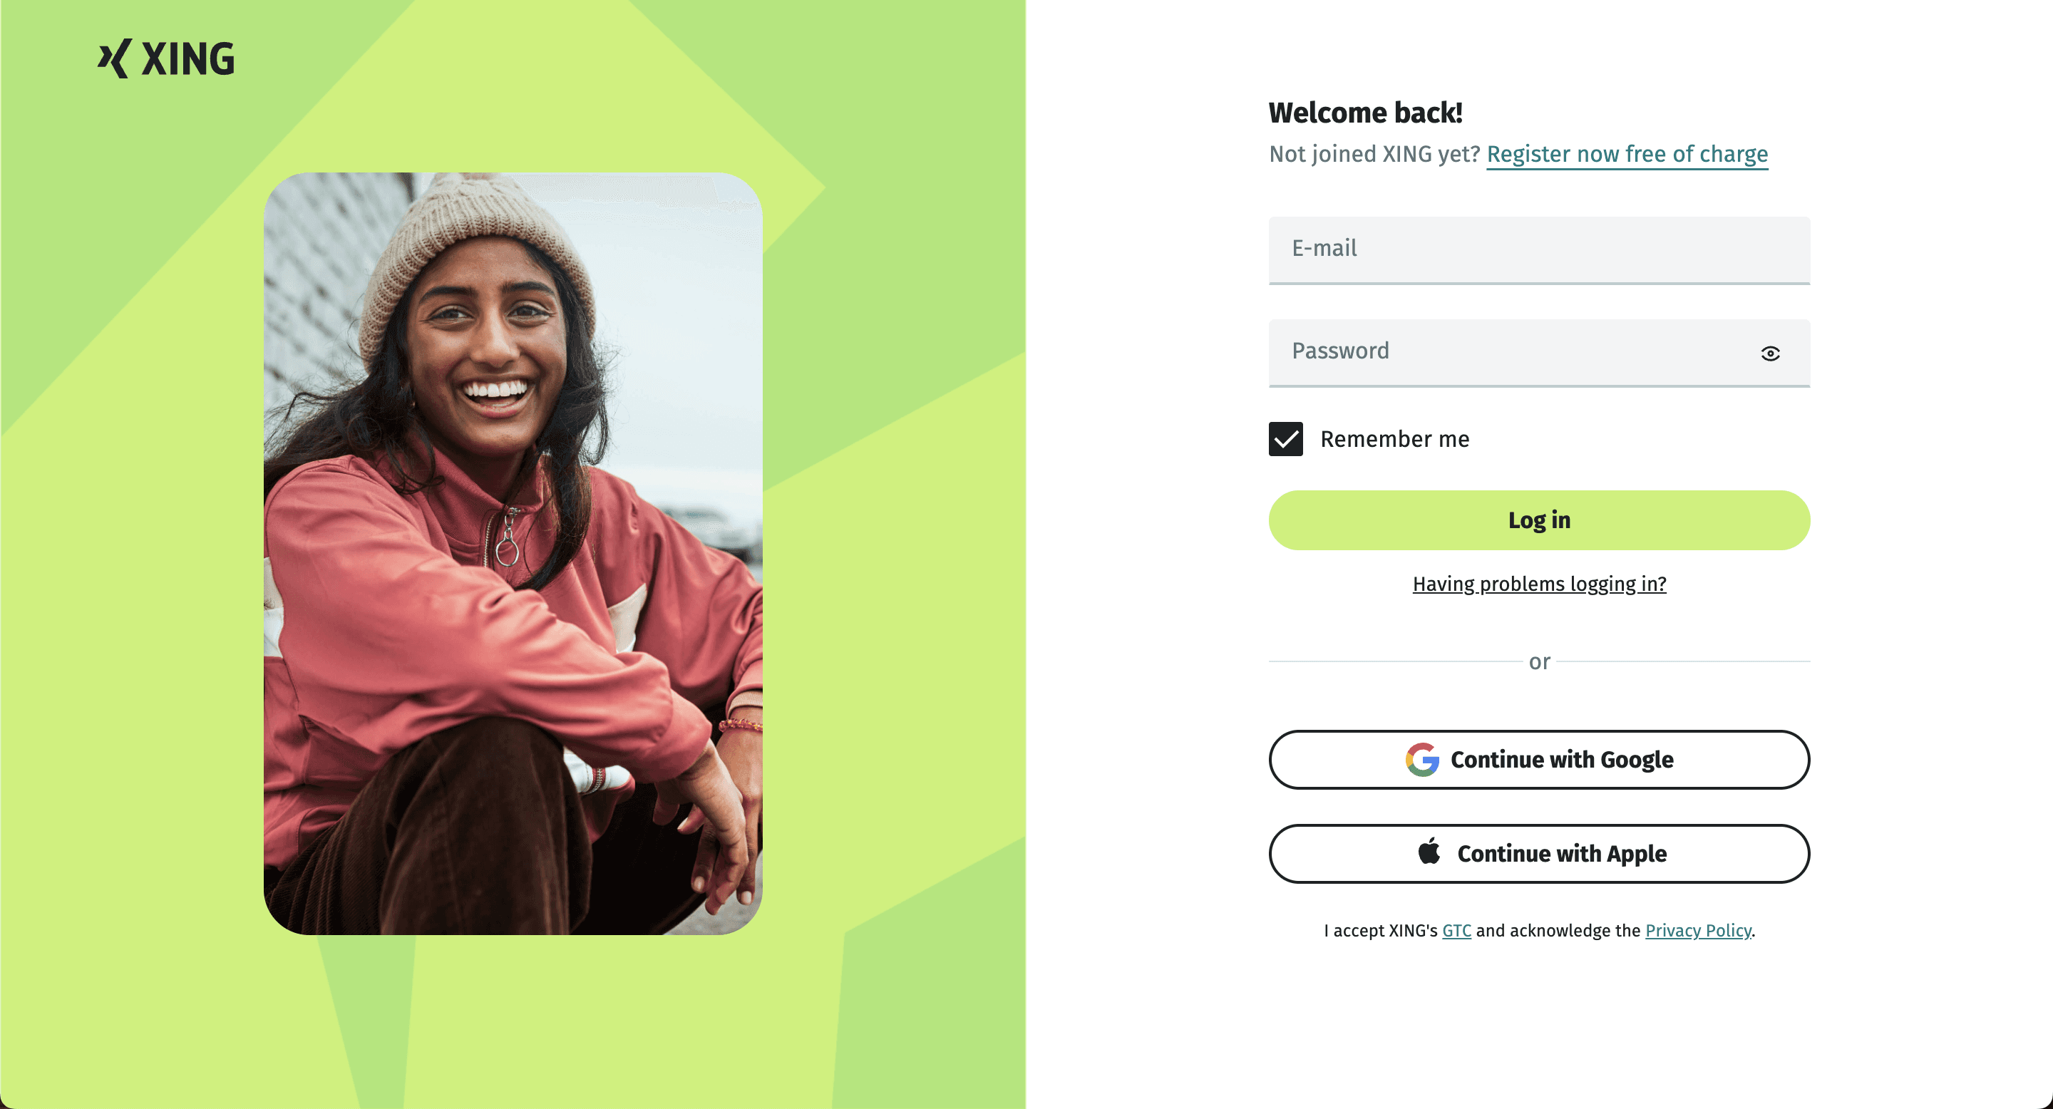The image size is (2053, 1109).
Task: Open the GTC link
Action: [1456, 931]
